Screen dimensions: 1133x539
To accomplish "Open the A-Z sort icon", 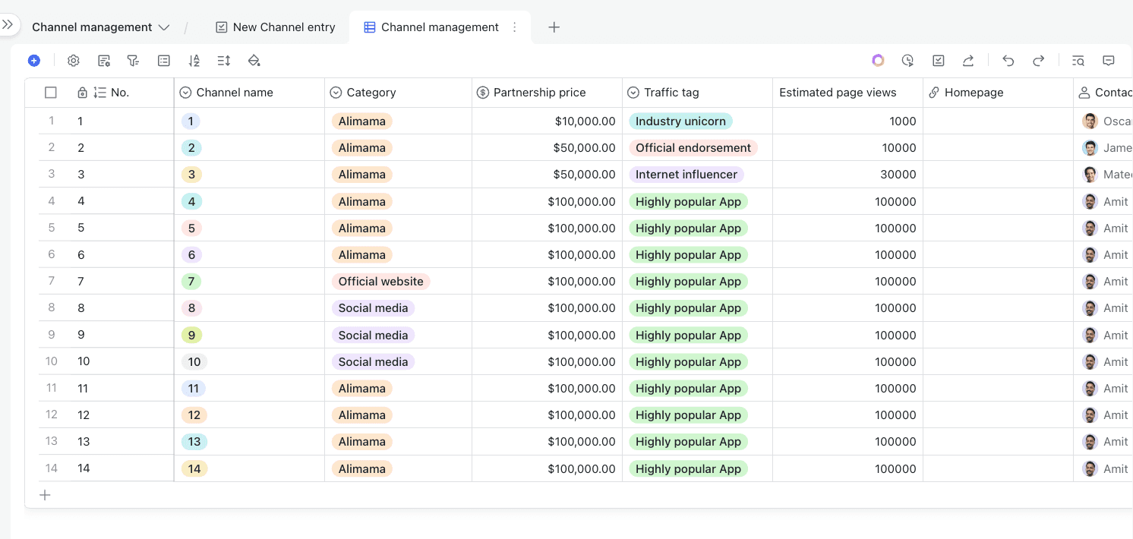I will coord(194,61).
